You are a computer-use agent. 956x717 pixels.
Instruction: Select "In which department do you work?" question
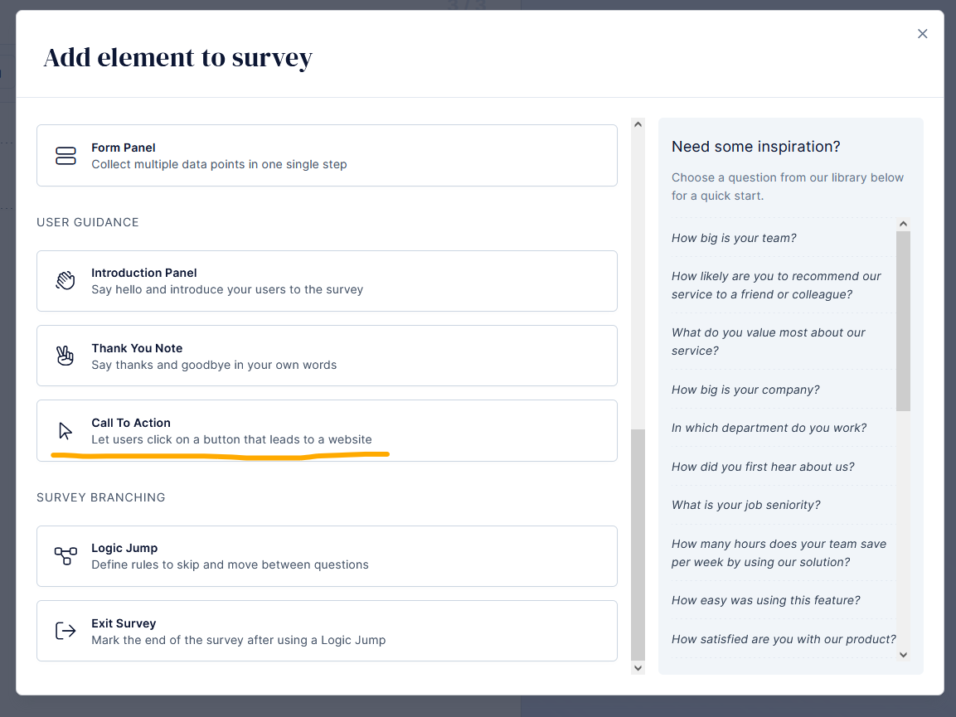point(767,428)
